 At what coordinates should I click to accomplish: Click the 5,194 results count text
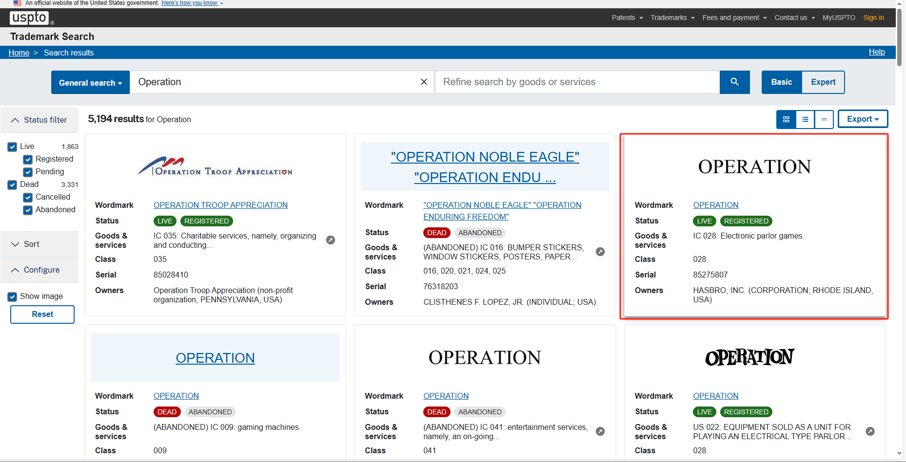pos(116,119)
